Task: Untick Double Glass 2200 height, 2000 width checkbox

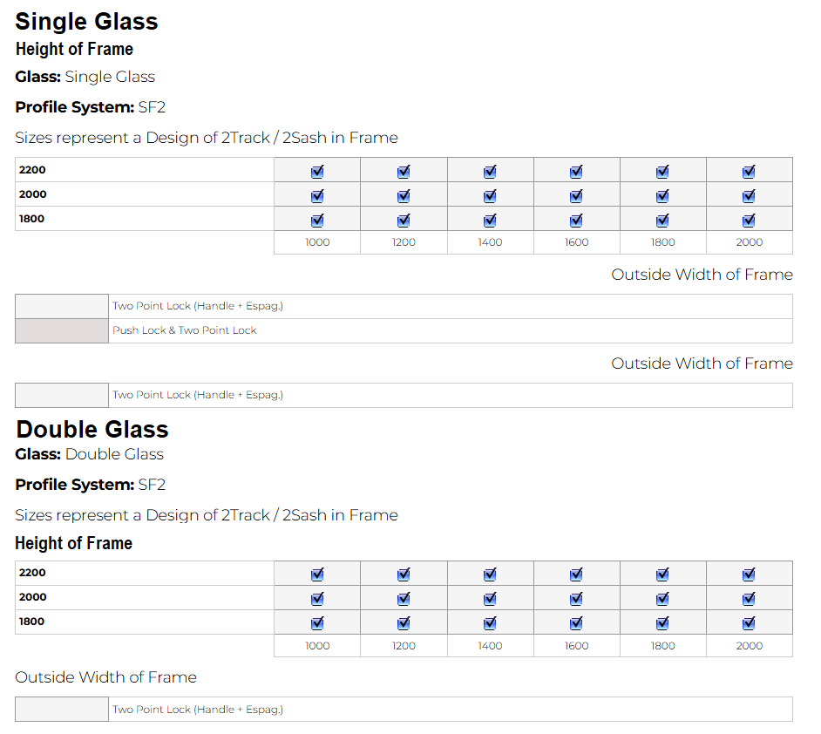Action: pyautogui.click(x=749, y=574)
